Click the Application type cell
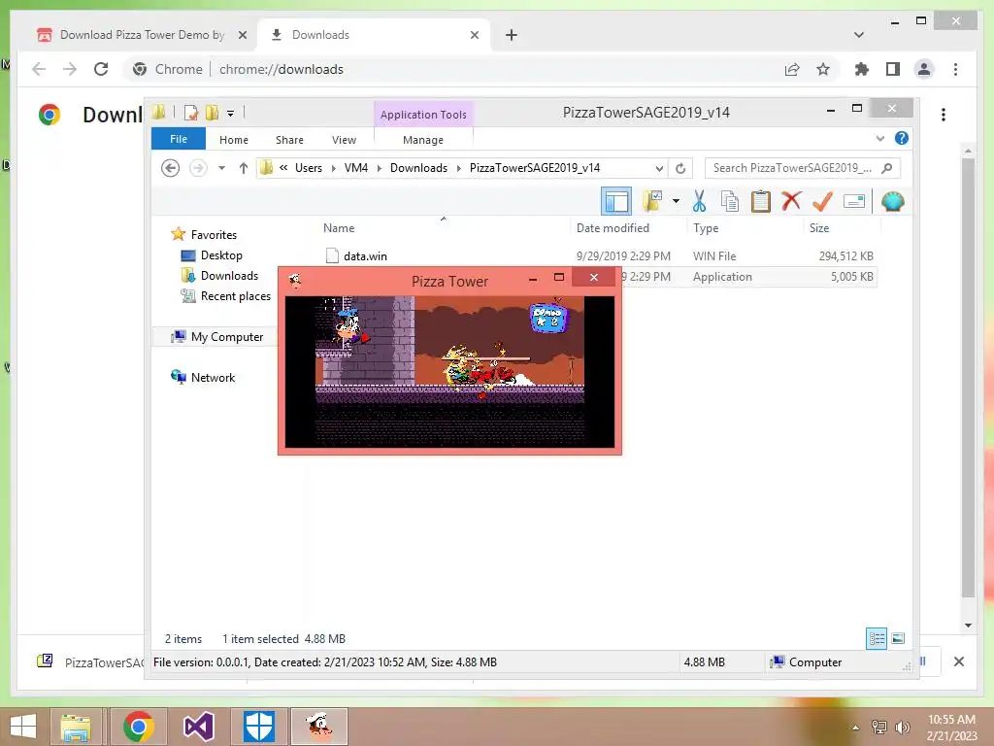This screenshot has width=994, height=746. tap(722, 277)
